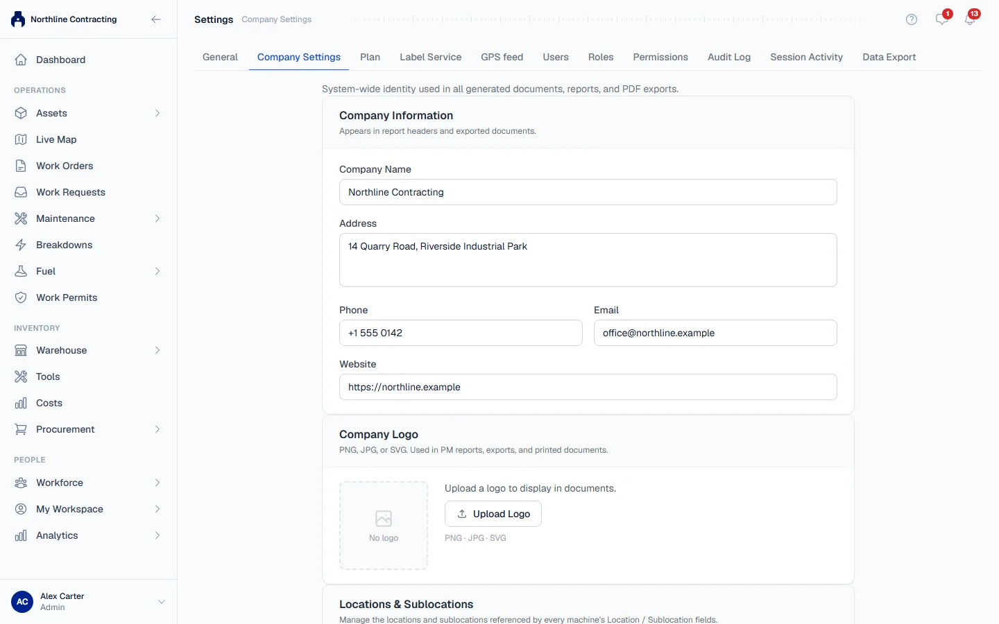The height and width of the screenshot is (624, 999).
Task: Open the Session Activity tab
Action: point(806,57)
